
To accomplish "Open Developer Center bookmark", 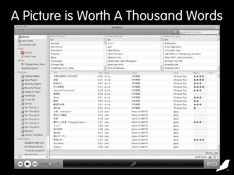I will (33, 146).
